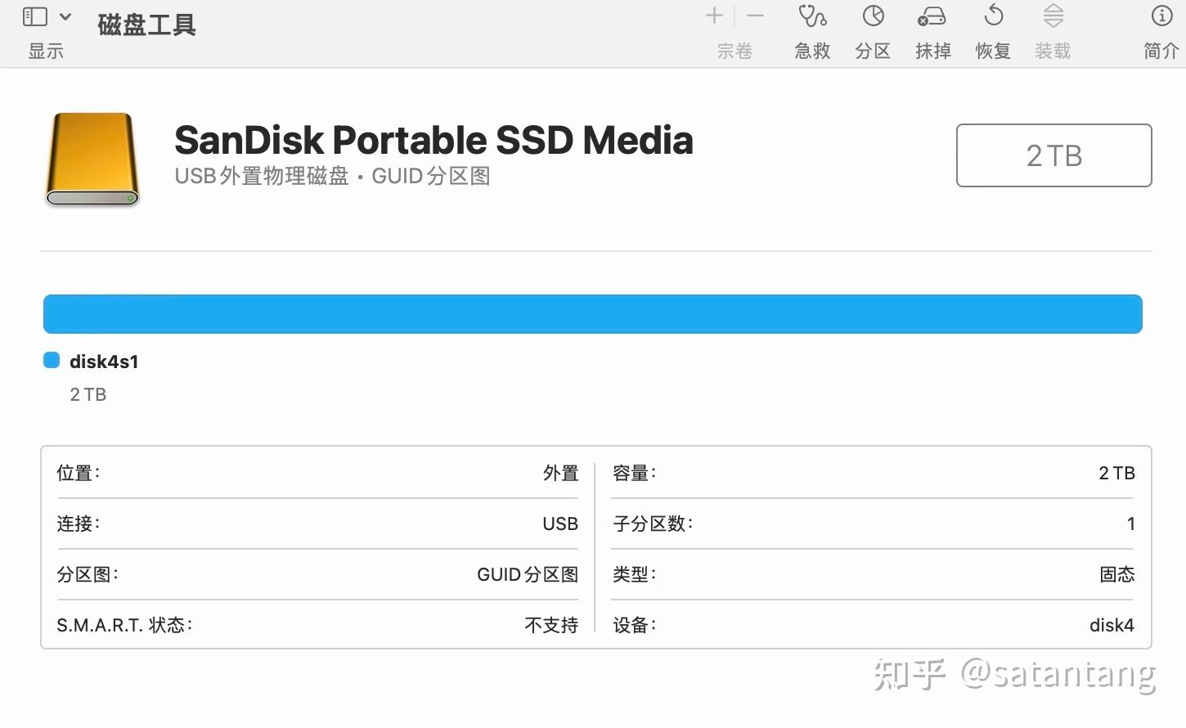
Task: Select the SanDisk Portable SSD Media title
Action: point(434,140)
